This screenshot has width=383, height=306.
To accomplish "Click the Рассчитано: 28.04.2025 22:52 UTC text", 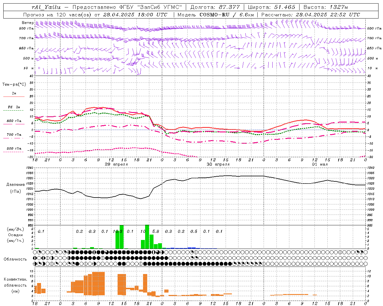I will click(311, 15).
